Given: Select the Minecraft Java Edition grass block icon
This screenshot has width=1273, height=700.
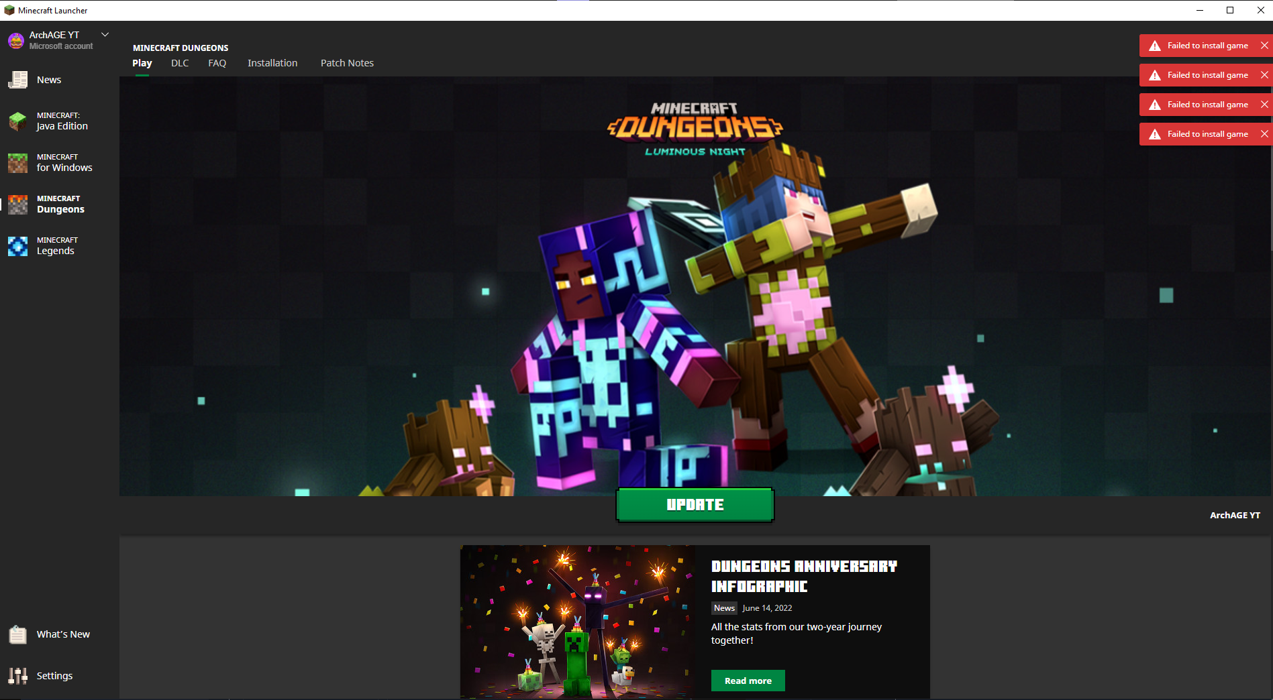Looking at the screenshot, I should click(18, 121).
